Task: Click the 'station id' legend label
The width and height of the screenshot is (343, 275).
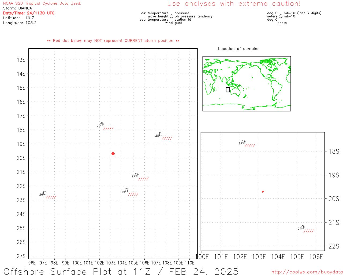Action: [183, 20]
